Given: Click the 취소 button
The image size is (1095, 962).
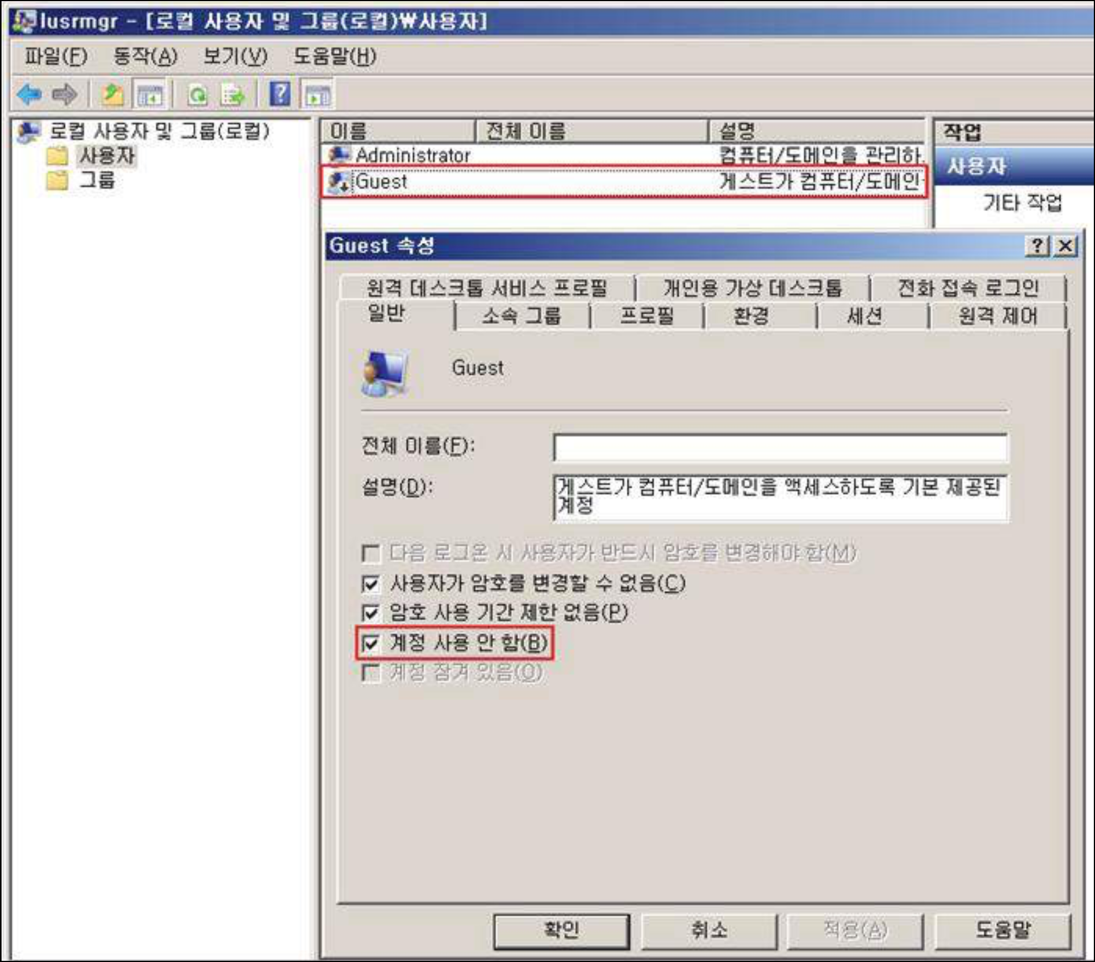Looking at the screenshot, I should [x=709, y=930].
